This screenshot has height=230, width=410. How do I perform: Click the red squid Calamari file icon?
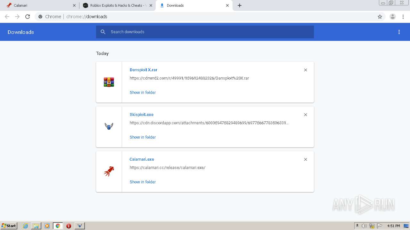[109, 172]
